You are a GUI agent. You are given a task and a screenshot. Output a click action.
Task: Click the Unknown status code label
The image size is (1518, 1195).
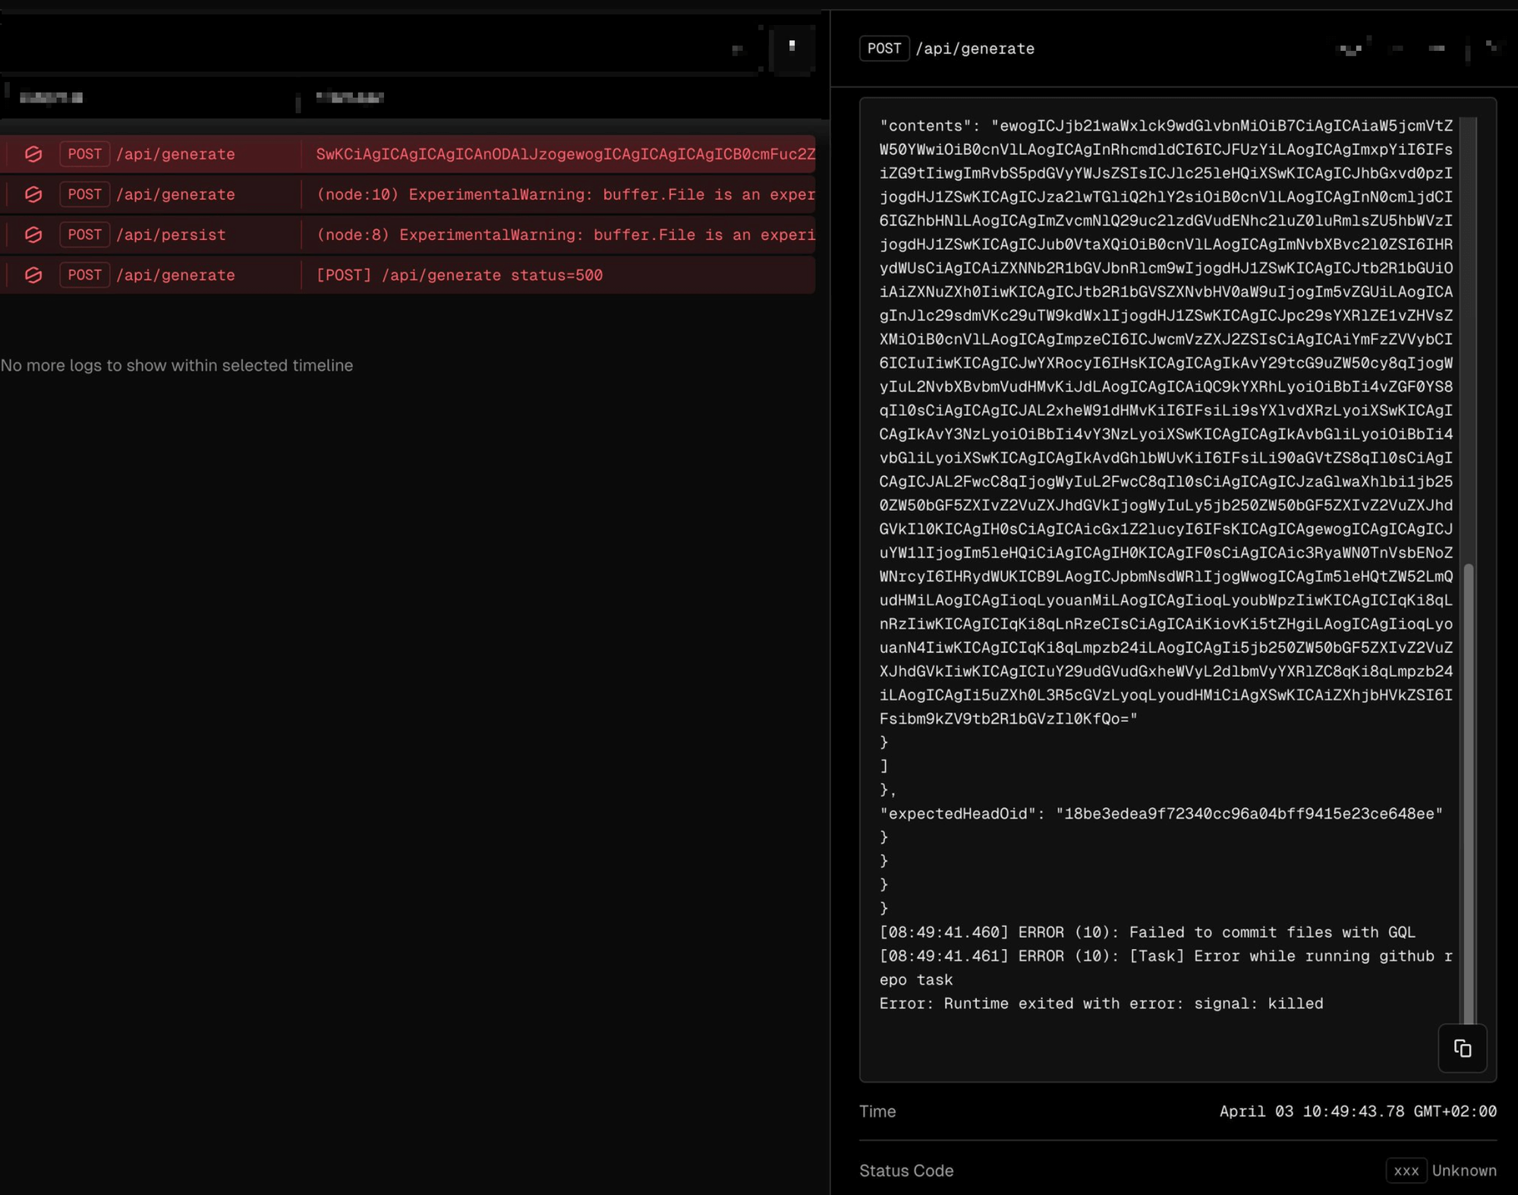[1463, 1171]
